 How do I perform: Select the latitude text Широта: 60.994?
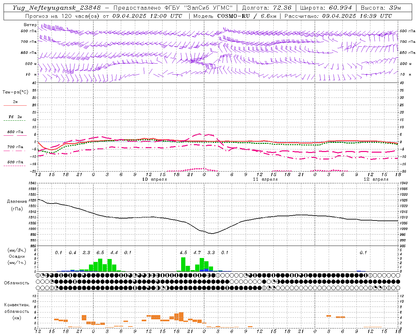(x=326, y=8)
